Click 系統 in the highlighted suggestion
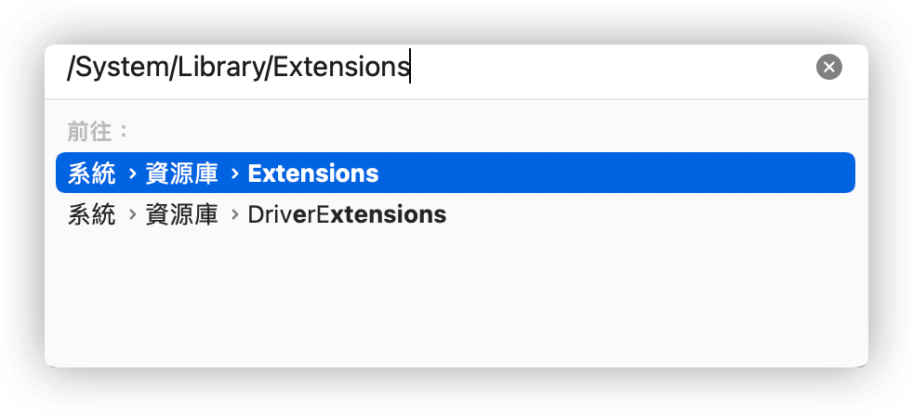Viewport: 913px width, 412px height. tap(91, 174)
